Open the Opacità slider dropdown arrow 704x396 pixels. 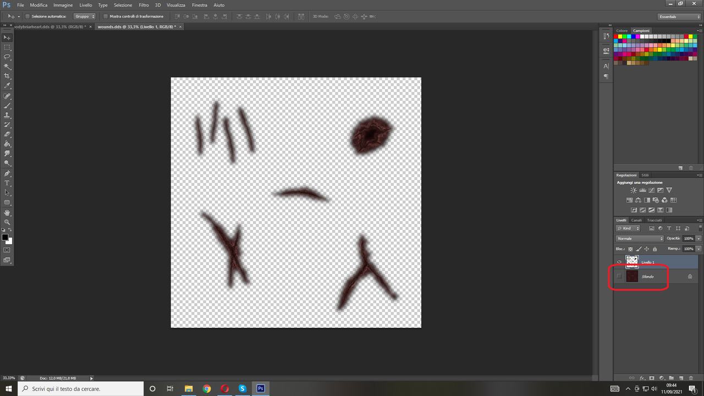coord(698,239)
